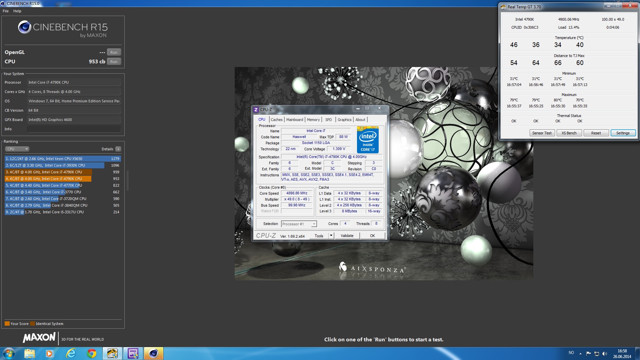Open the CPU ranking type dropdown
640x360 pixels.
pos(17,149)
